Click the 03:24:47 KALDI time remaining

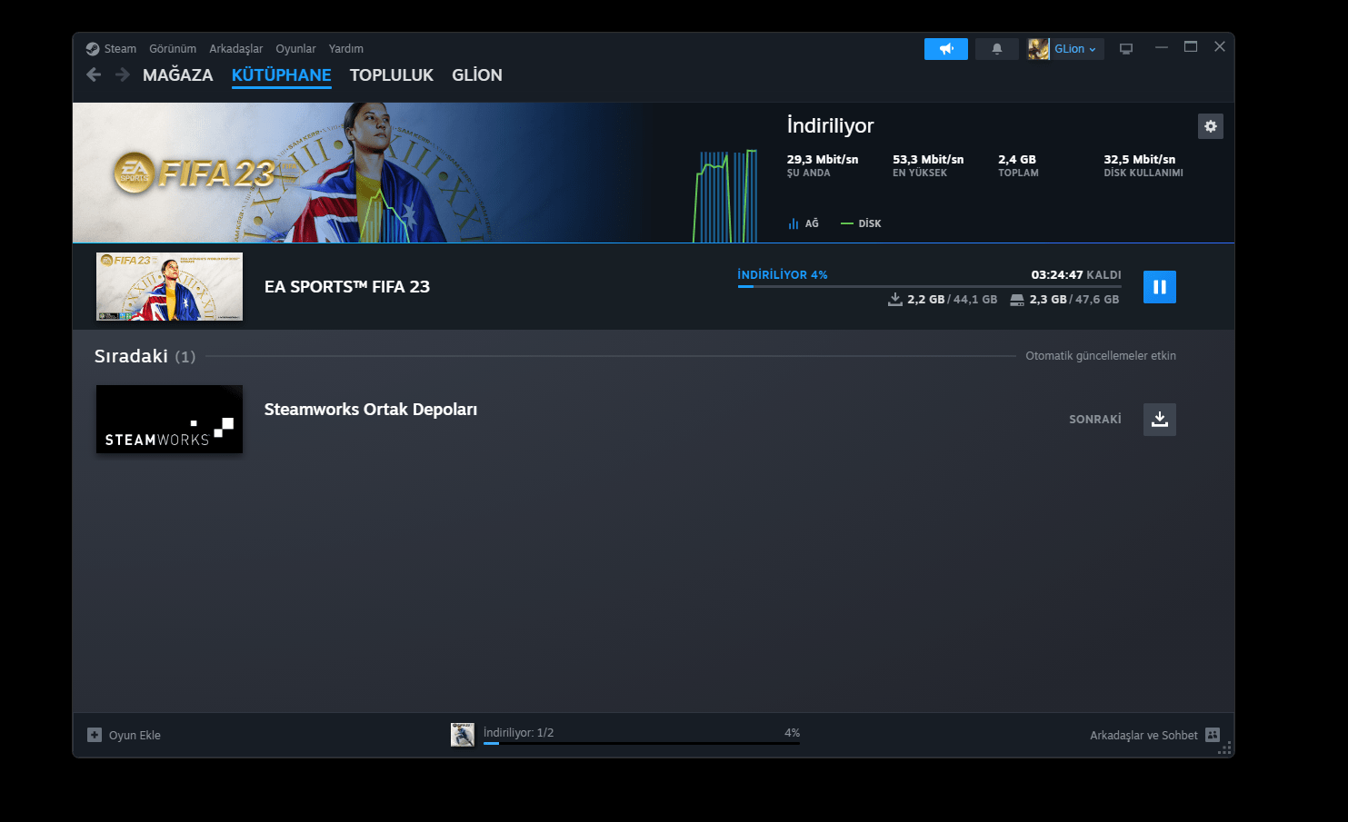pos(1076,274)
